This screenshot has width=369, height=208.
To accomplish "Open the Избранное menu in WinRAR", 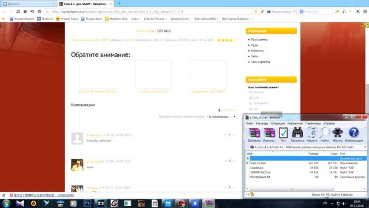I will pyautogui.click(x=295, y=123).
